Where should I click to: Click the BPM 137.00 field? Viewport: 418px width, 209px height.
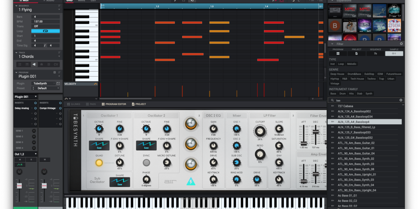pyautogui.click(x=45, y=22)
